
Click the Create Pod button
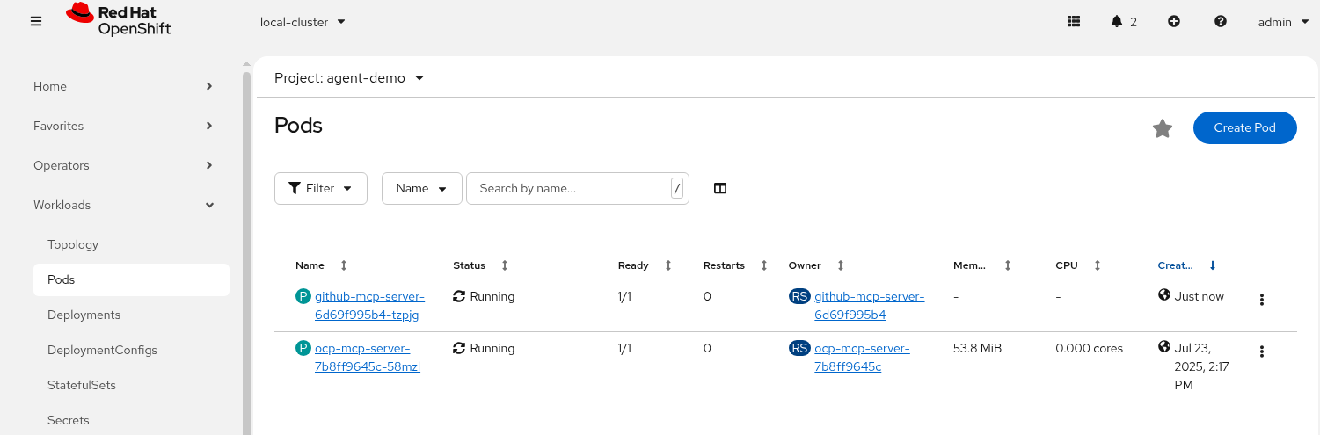[1244, 127]
